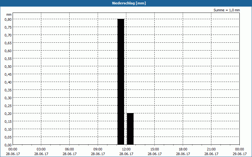The width and height of the screenshot is (252, 157).
Task: Click the 21:00 time axis label
Action: coord(211,149)
